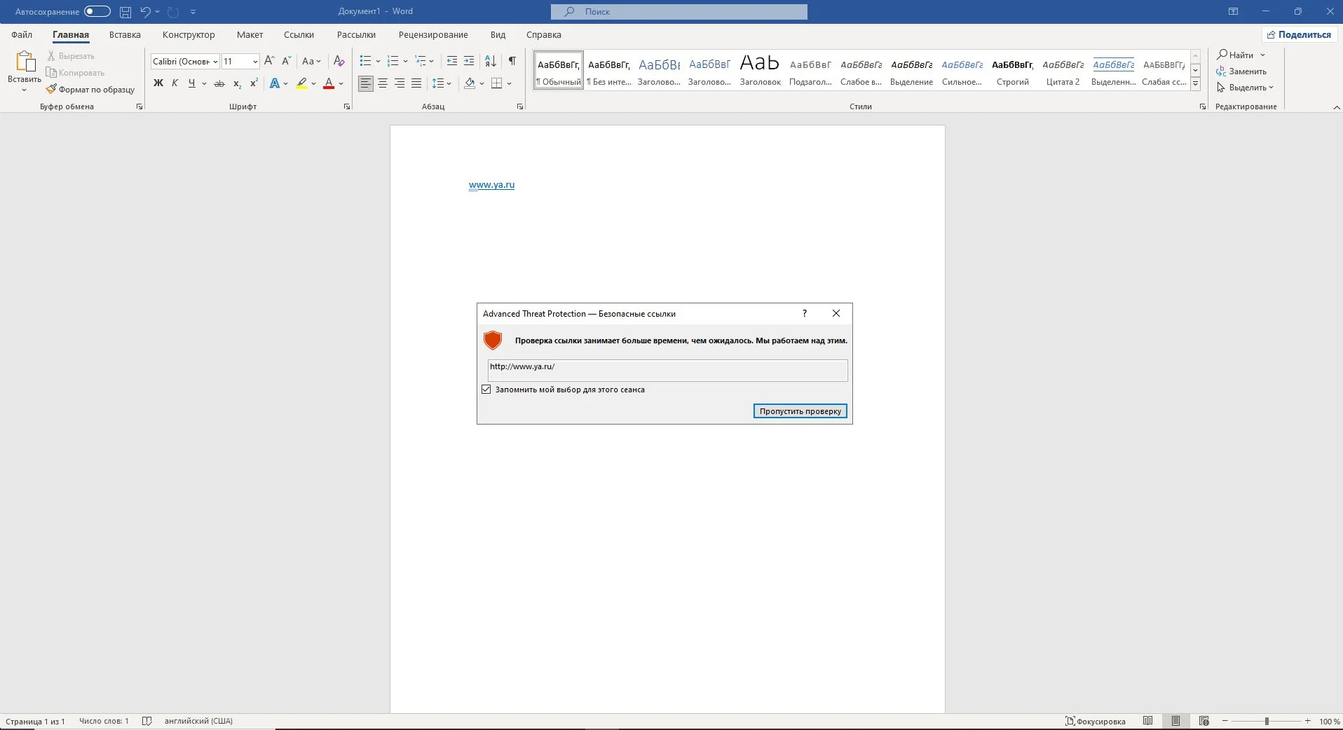
Task: Switch to Рецензирование tab
Action: click(x=433, y=34)
